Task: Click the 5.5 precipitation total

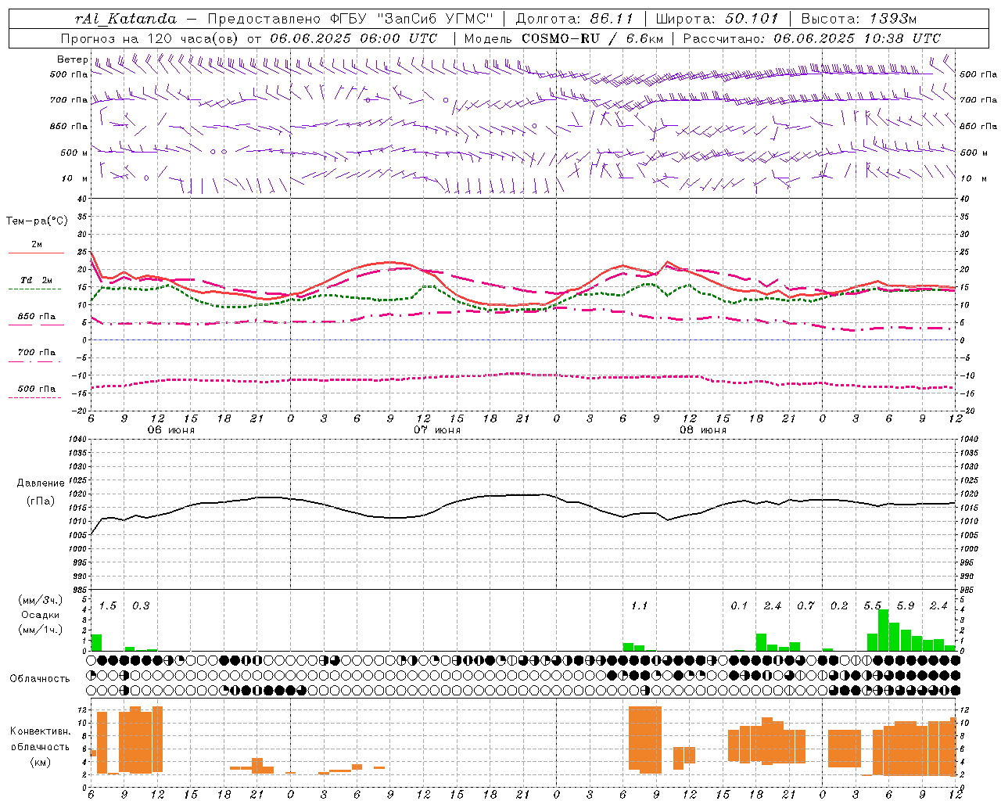Action: click(872, 606)
